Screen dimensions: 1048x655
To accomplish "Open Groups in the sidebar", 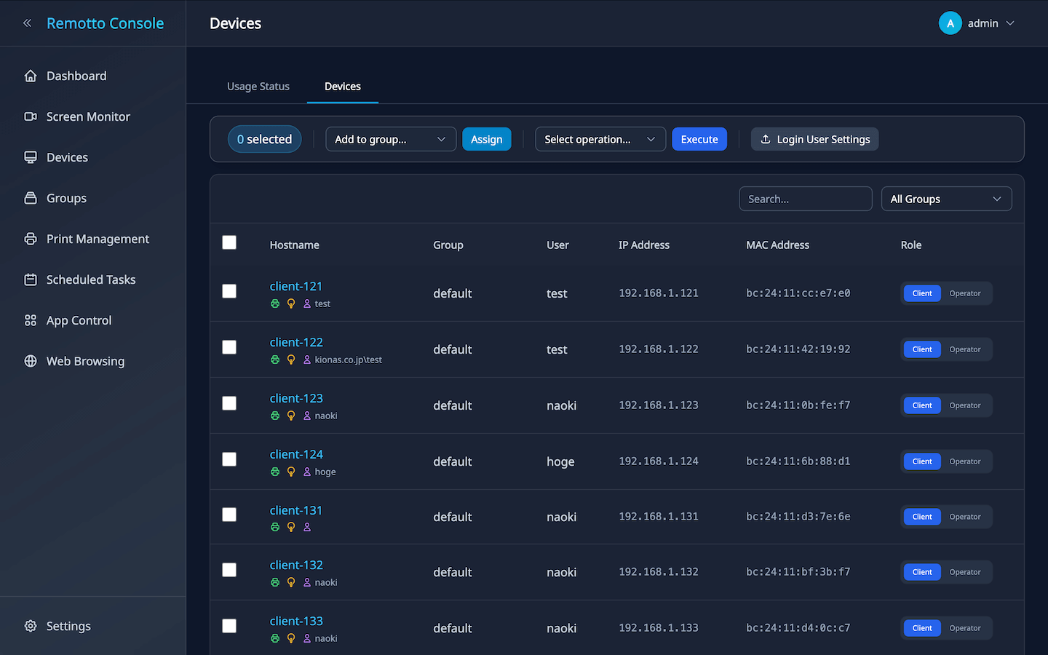I will [66, 198].
